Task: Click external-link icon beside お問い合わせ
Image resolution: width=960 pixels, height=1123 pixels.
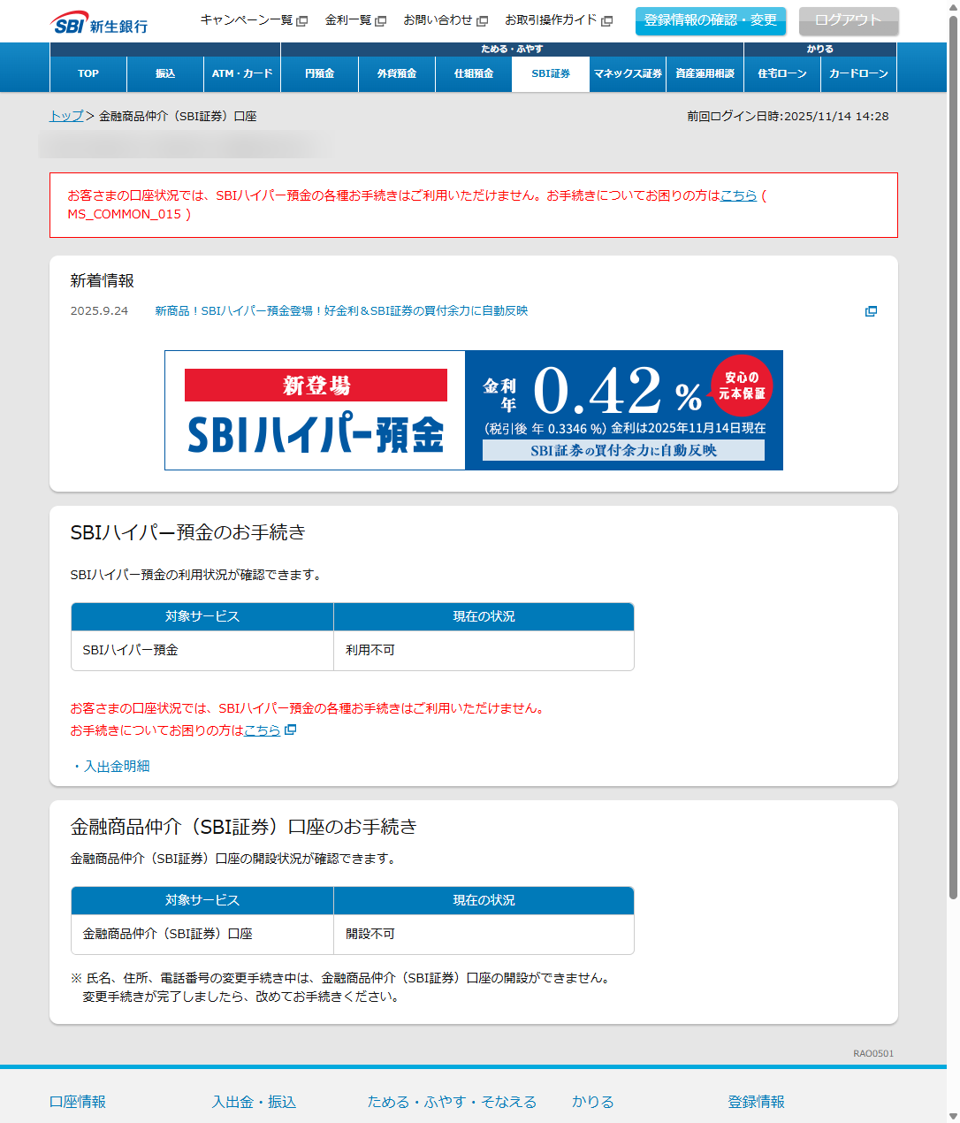Action: click(483, 21)
